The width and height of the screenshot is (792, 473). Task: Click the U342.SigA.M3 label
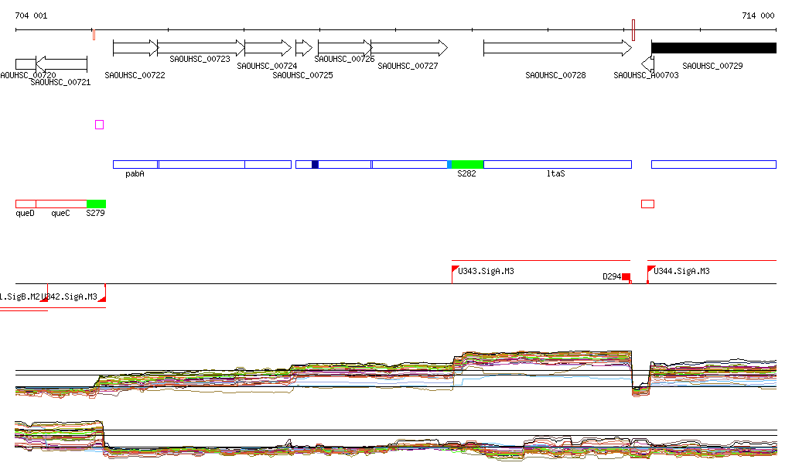[x=71, y=296]
